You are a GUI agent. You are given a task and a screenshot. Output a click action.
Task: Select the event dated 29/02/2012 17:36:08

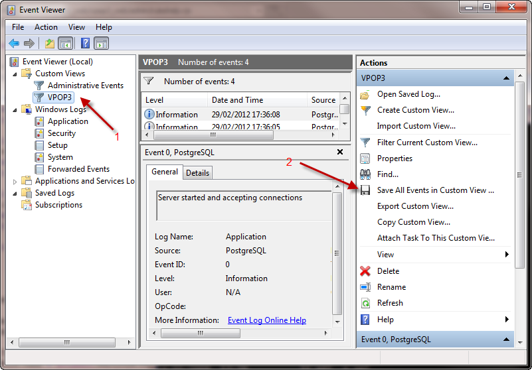click(x=240, y=115)
